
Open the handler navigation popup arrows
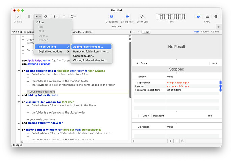(x=130, y=32)
